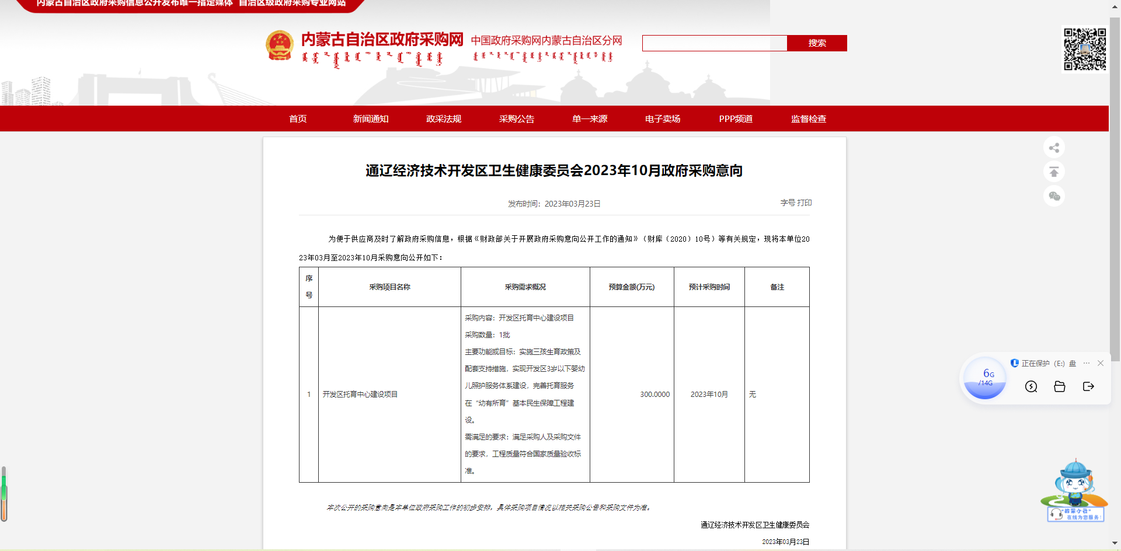Open the folder icon in disk widget
Viewport: 1121px width, 551px height.
(1060, 386)
